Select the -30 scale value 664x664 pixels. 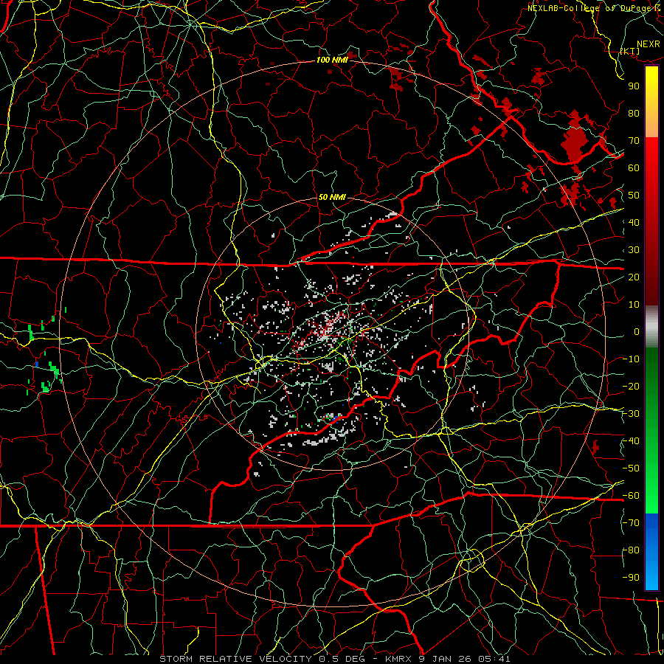click(632, 414)
